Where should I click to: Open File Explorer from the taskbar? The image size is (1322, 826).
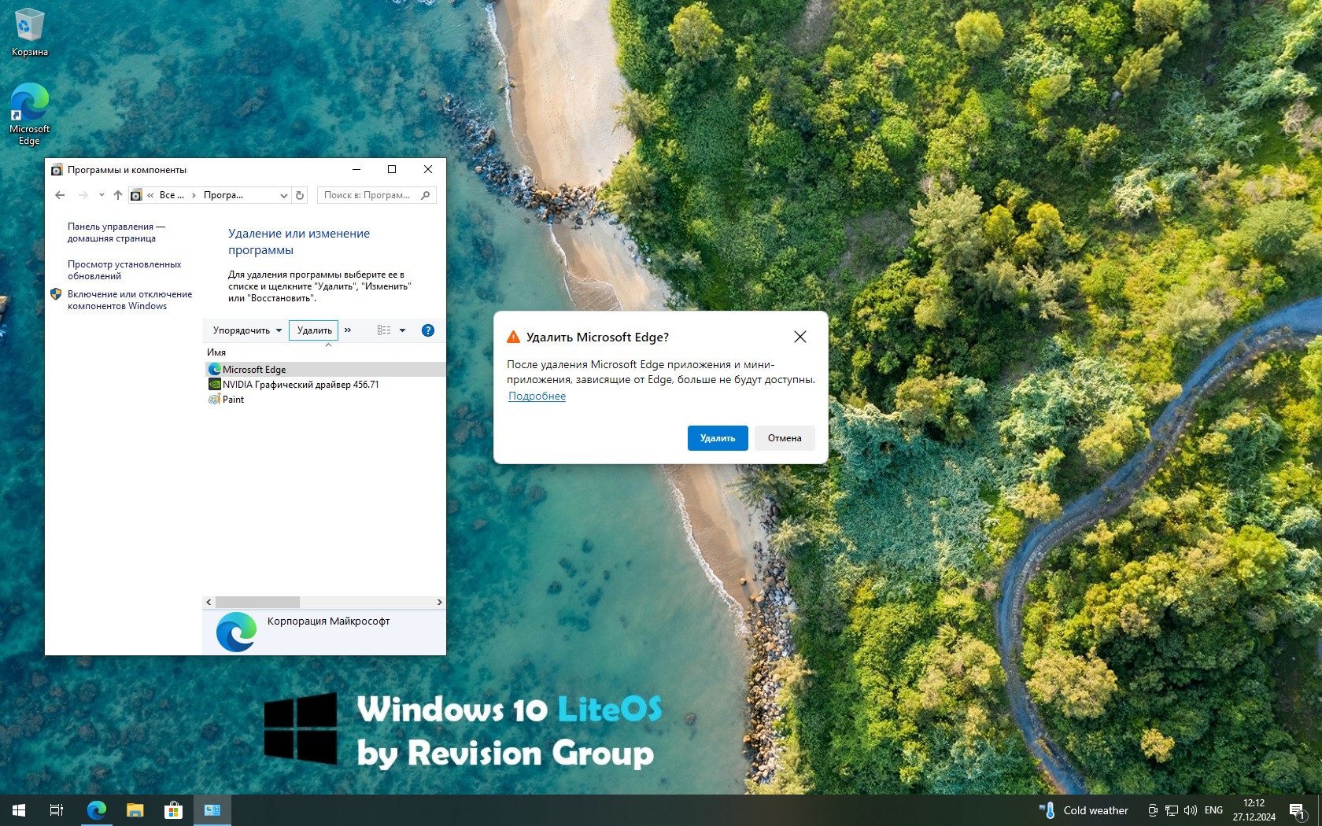pyautogui.click(x=135, y=810)
